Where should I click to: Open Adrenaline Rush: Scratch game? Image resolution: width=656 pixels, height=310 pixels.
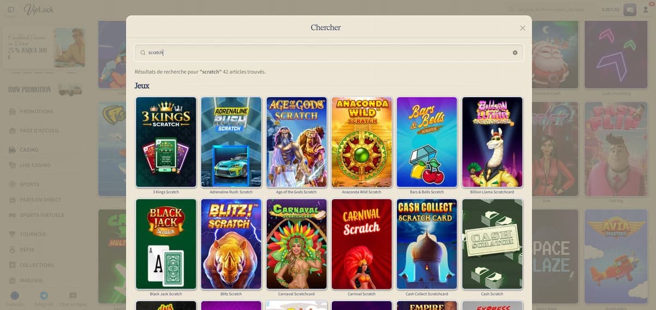231,142
